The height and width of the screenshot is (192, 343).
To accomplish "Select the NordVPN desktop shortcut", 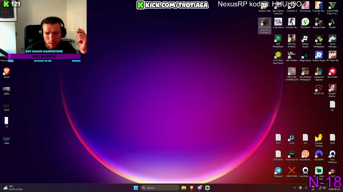I will click(319, 156).
